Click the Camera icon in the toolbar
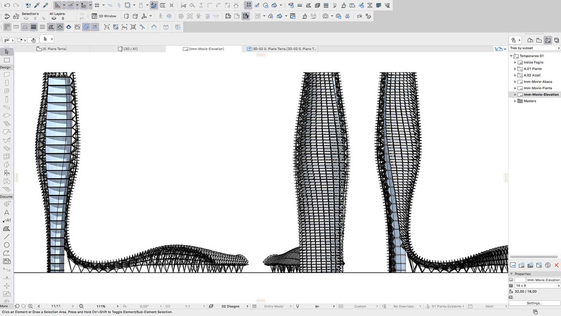This screenshot has height=316, width=561. coord(326,16)
